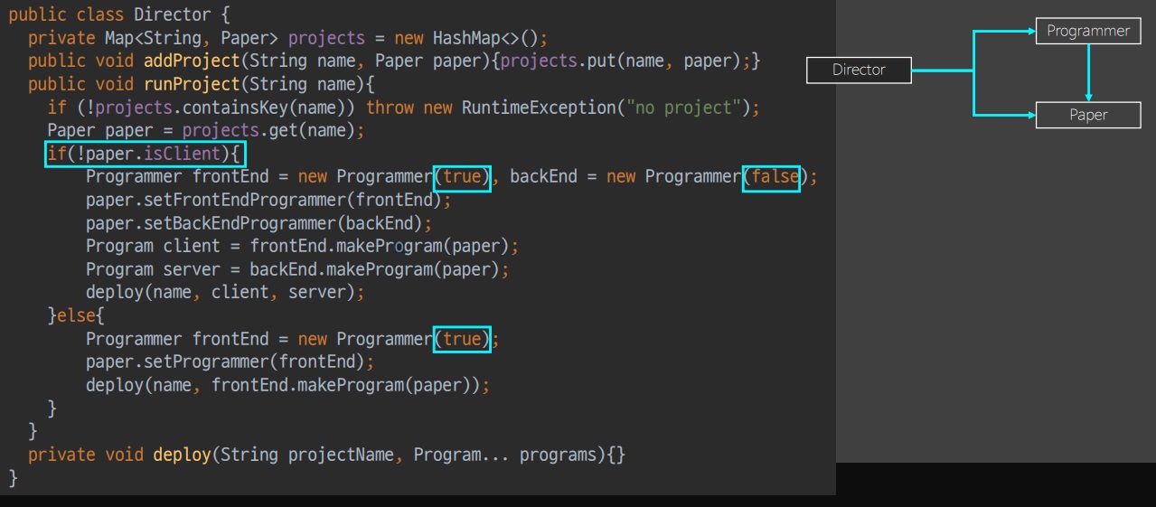The image size is (1156, 507).
Task: Click paper.setFrontEndProgrammer(frontEnd) call
Action: tap(268, 200)
